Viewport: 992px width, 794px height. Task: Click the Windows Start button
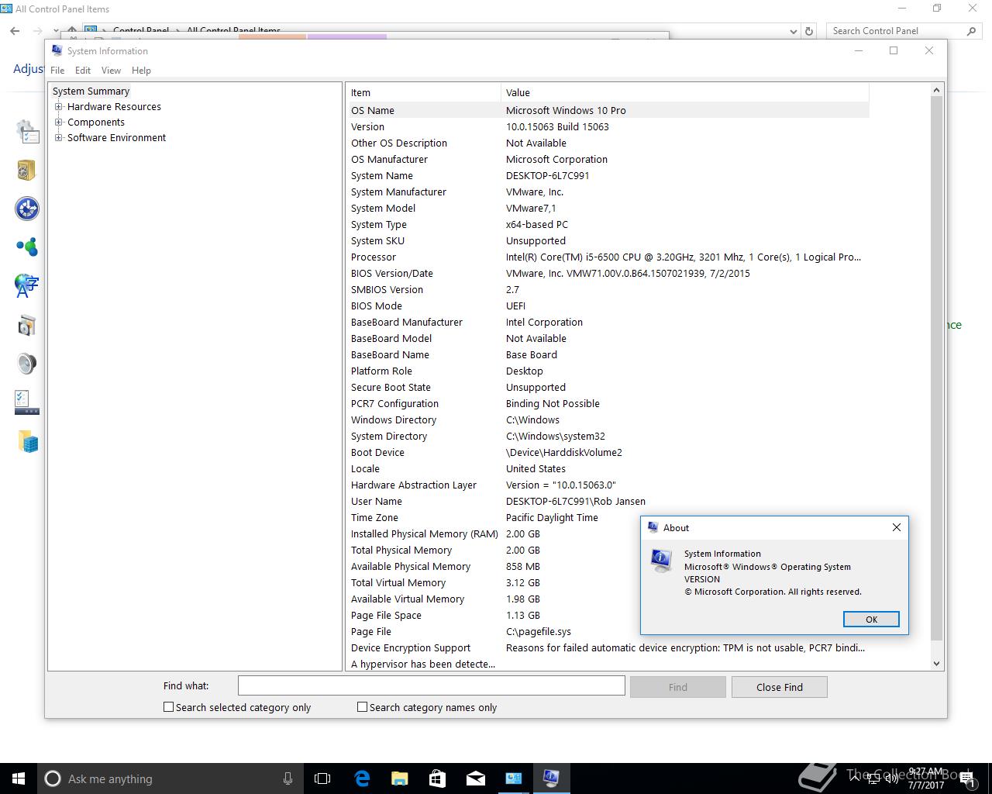point(19,778)
